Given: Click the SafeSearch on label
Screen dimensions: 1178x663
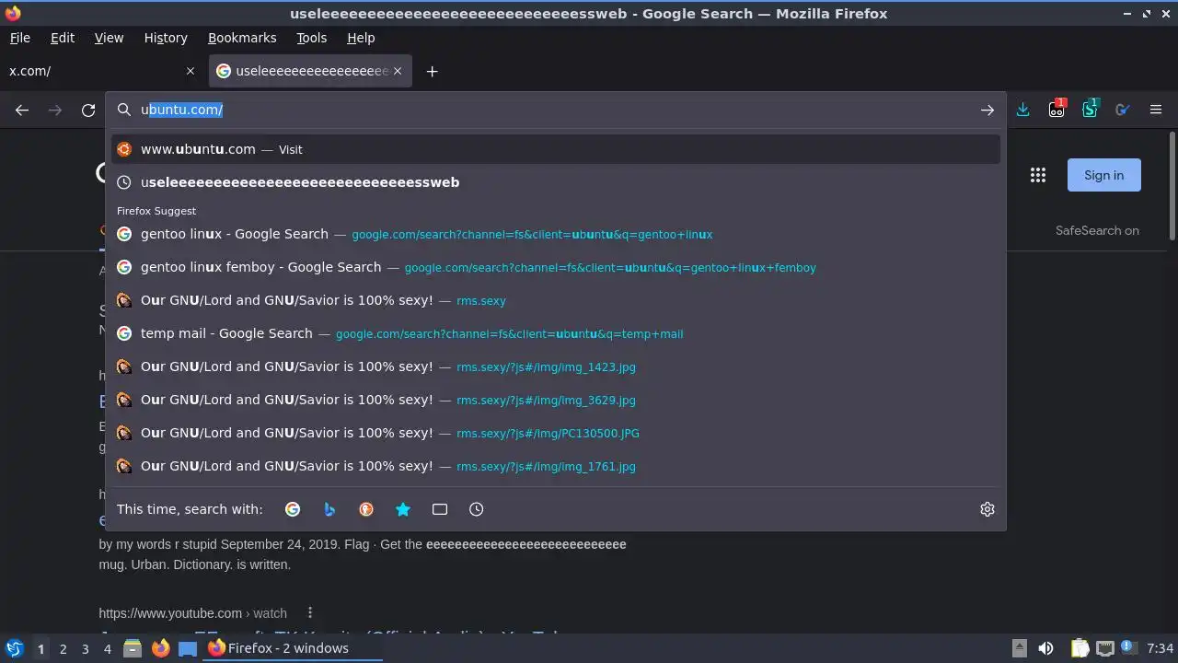Looking at the screenshot, I should coord(1097,230).
